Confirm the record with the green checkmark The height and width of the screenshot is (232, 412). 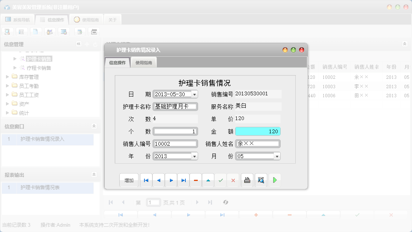pos(221,180)
